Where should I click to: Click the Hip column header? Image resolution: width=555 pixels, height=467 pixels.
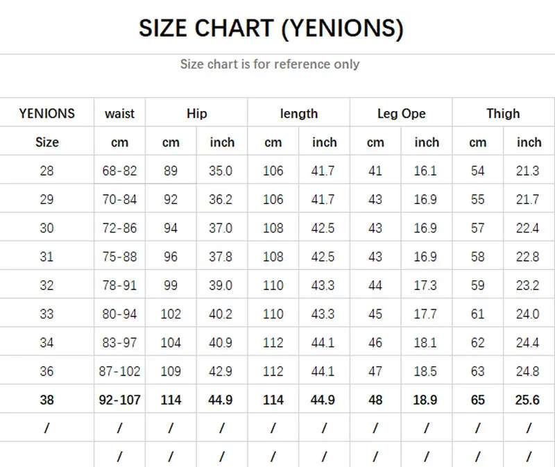pos(196,114)
